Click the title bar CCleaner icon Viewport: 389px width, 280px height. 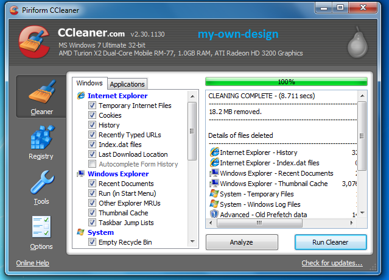(14, 10)
